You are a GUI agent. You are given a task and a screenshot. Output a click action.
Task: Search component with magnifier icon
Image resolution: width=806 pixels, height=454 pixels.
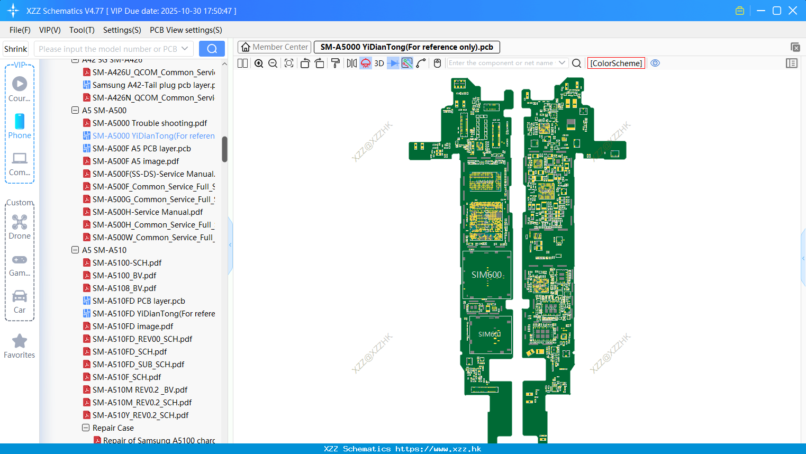click(x=577, y=63)
